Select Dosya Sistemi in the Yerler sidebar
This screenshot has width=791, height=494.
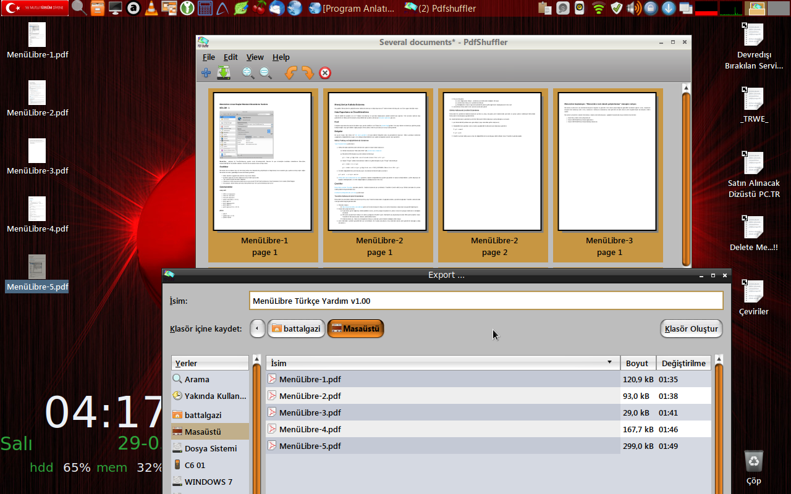coord(210,448)
